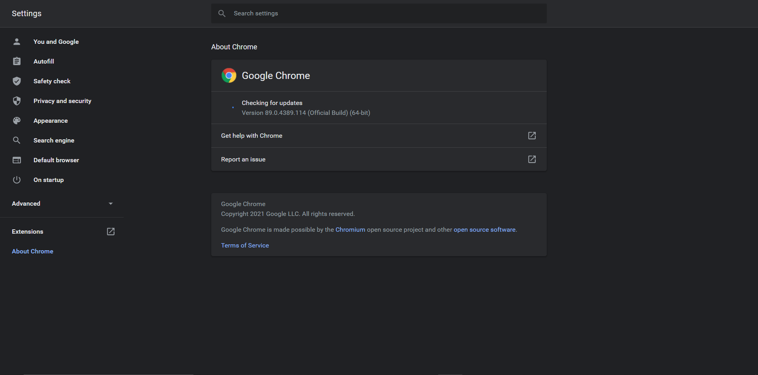Open the open source software link

(x=484, y=230)
